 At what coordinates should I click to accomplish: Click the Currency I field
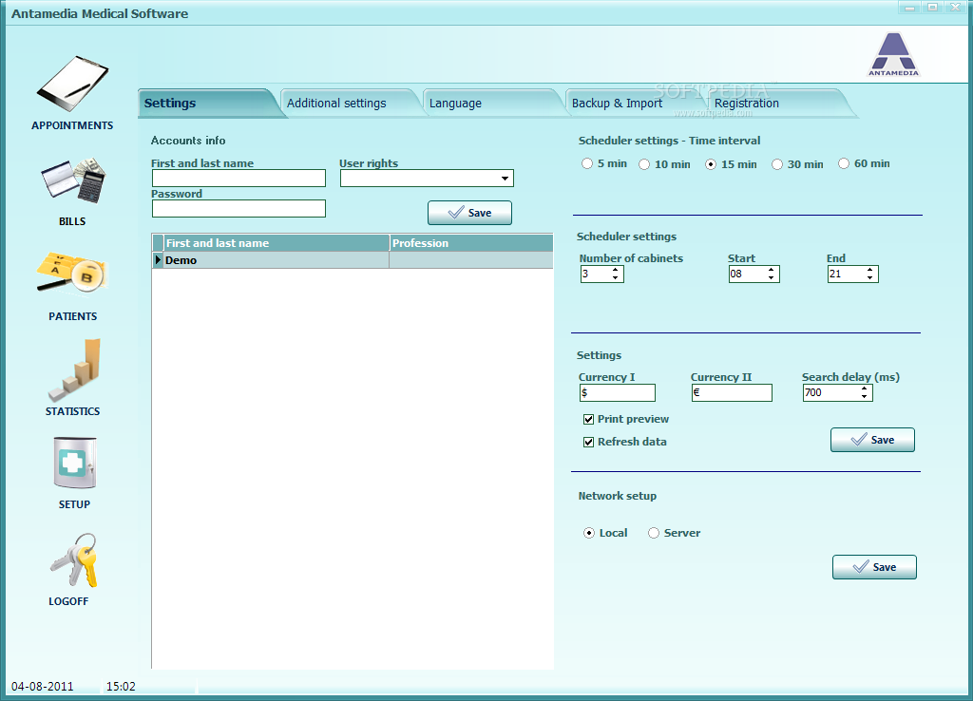click(x=618, y=392)
